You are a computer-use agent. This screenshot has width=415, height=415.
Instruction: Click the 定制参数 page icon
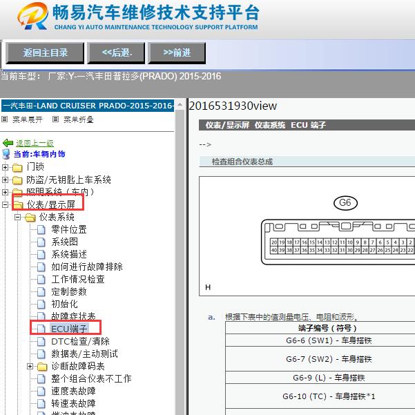coord(41,292)
